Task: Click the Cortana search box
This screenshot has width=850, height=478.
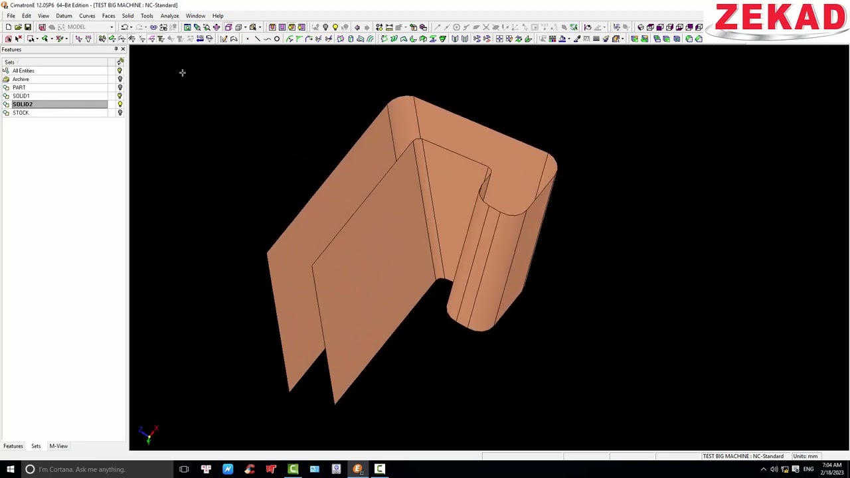Action: (x=96, y=469)
